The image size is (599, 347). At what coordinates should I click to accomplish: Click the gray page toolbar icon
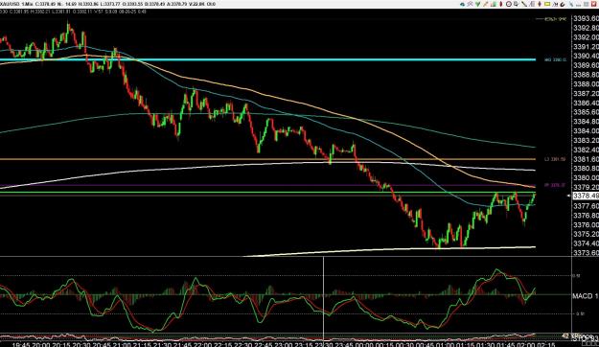532,4
